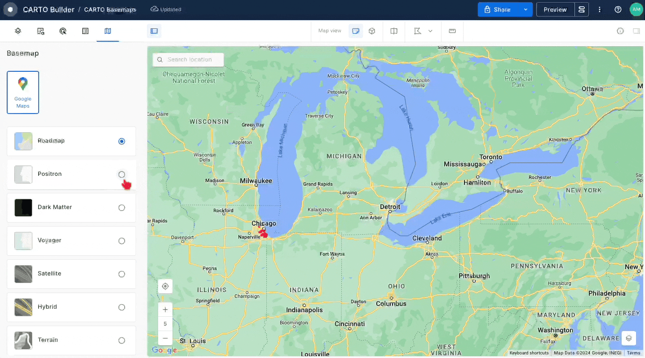Select the Positron basemap radio button
The height and width of the screenshot is (358, 645).
122,175
